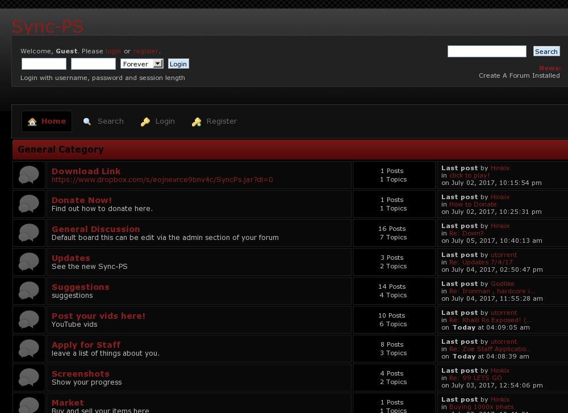The height and width of the screenshot is (413, 568).
Task: Click the Register key icon in navigation
Action: pyautogui.click(x=197, y=122)
